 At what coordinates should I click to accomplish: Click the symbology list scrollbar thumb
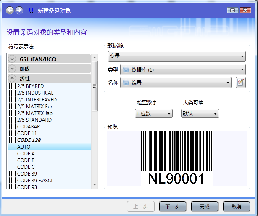point(95,86)
